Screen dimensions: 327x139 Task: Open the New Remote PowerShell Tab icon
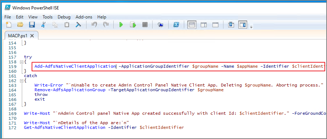pyautogui.click(x=160, y=25)
